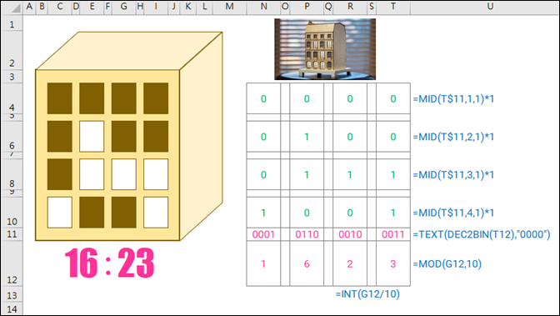Select the building photo thumbnail
Image resolution: width=560 pixels, height=316 pixels.
click(325, 49)
